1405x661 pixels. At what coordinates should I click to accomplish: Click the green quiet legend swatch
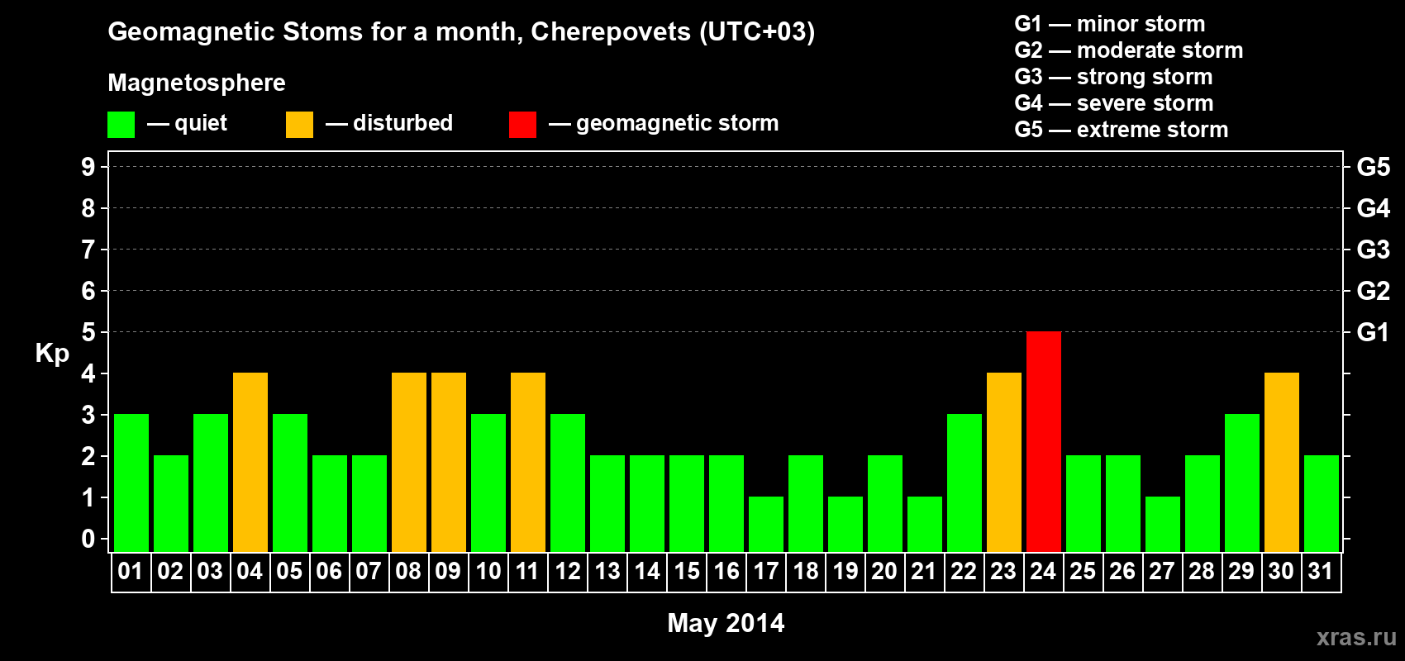pos(121,125)
